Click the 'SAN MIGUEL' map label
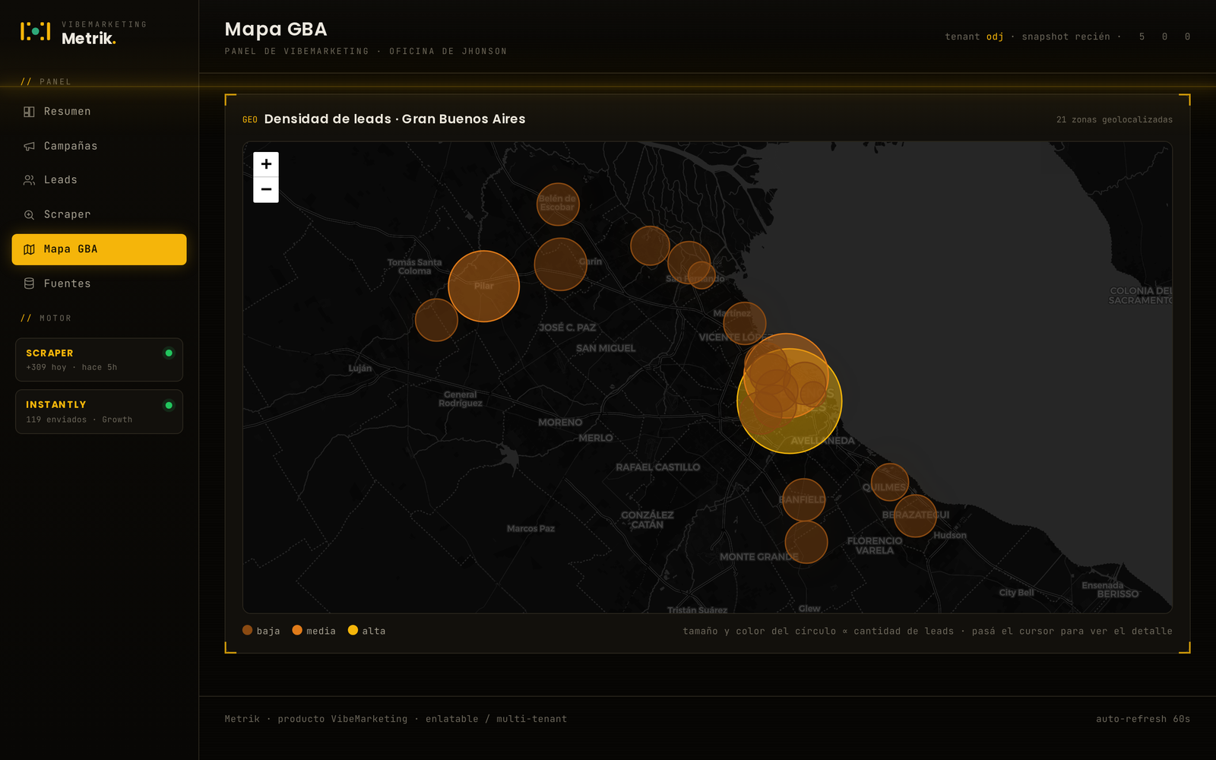This screenshot has height=760, width=1216. point(606,348)
